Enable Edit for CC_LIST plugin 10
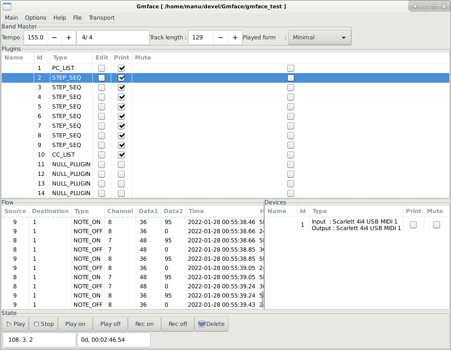 point(102,155)
